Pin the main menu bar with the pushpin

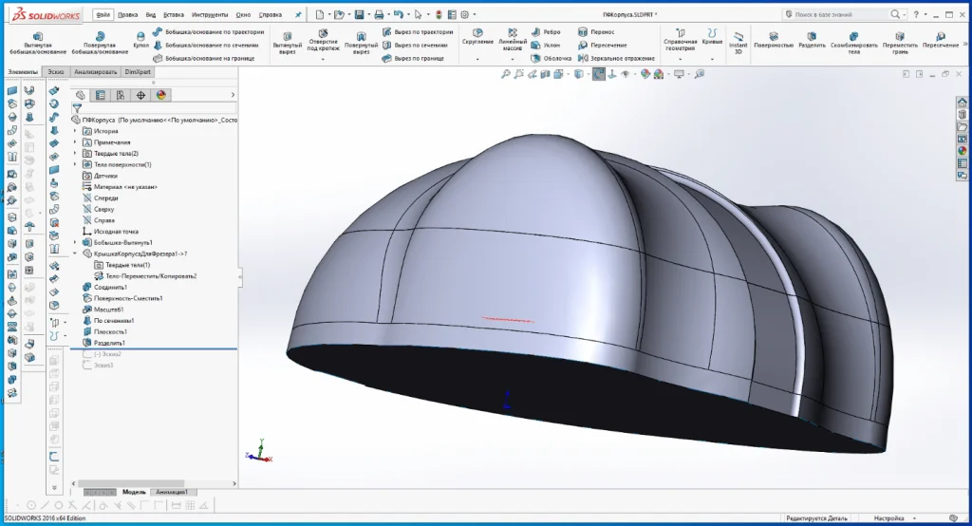tap(298, 15)
